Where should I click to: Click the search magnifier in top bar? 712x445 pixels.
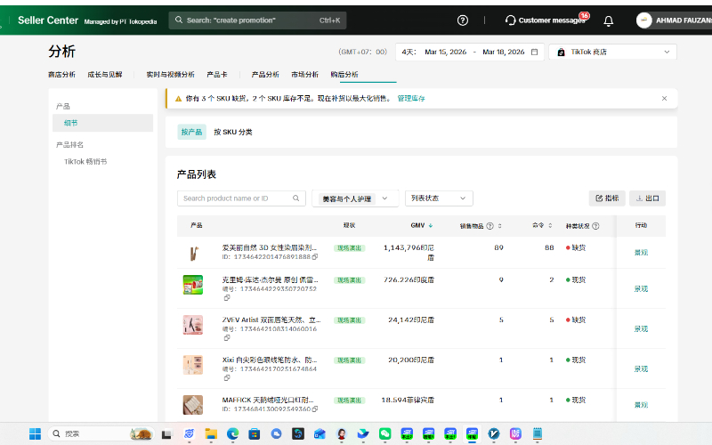tap(179, 20)
